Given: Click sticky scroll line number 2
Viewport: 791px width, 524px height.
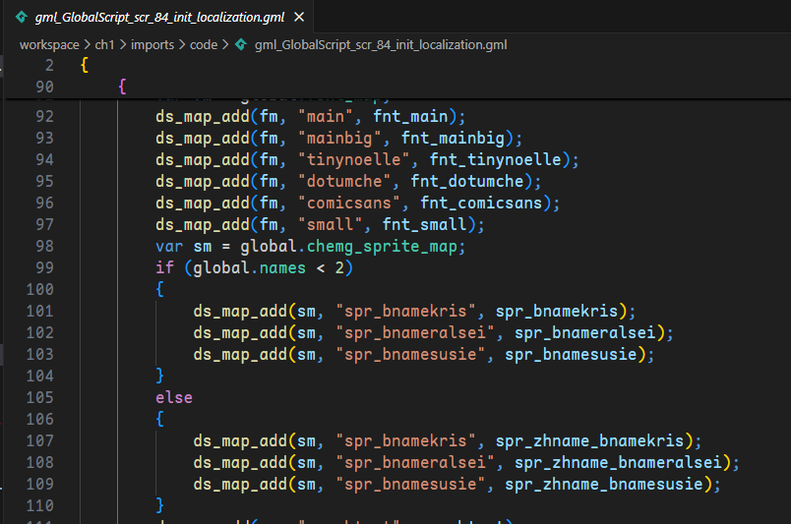Looking at the screenshot, I should coord(49,66).
